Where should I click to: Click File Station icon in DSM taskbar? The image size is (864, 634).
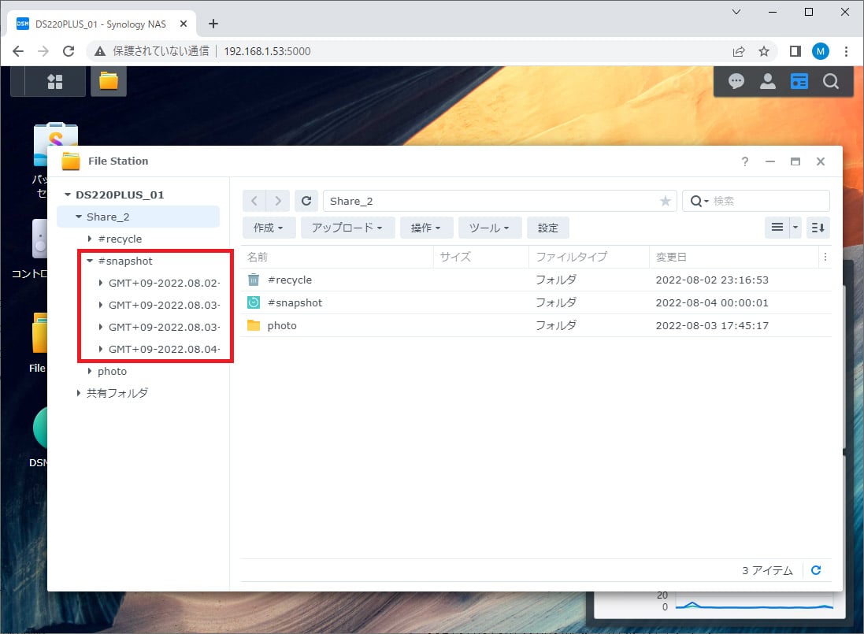coord(109,82)
